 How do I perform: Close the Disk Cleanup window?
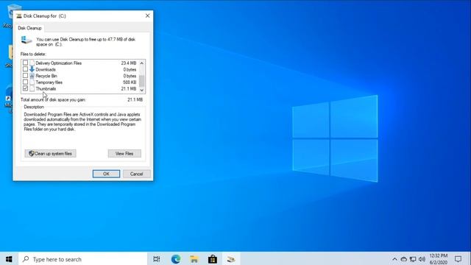tap(147, 15)
